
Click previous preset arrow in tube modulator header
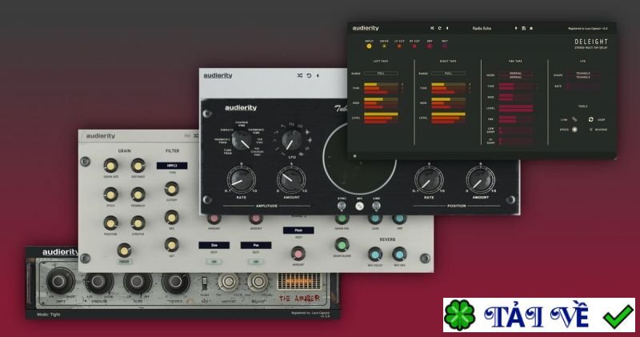[318, 75]
